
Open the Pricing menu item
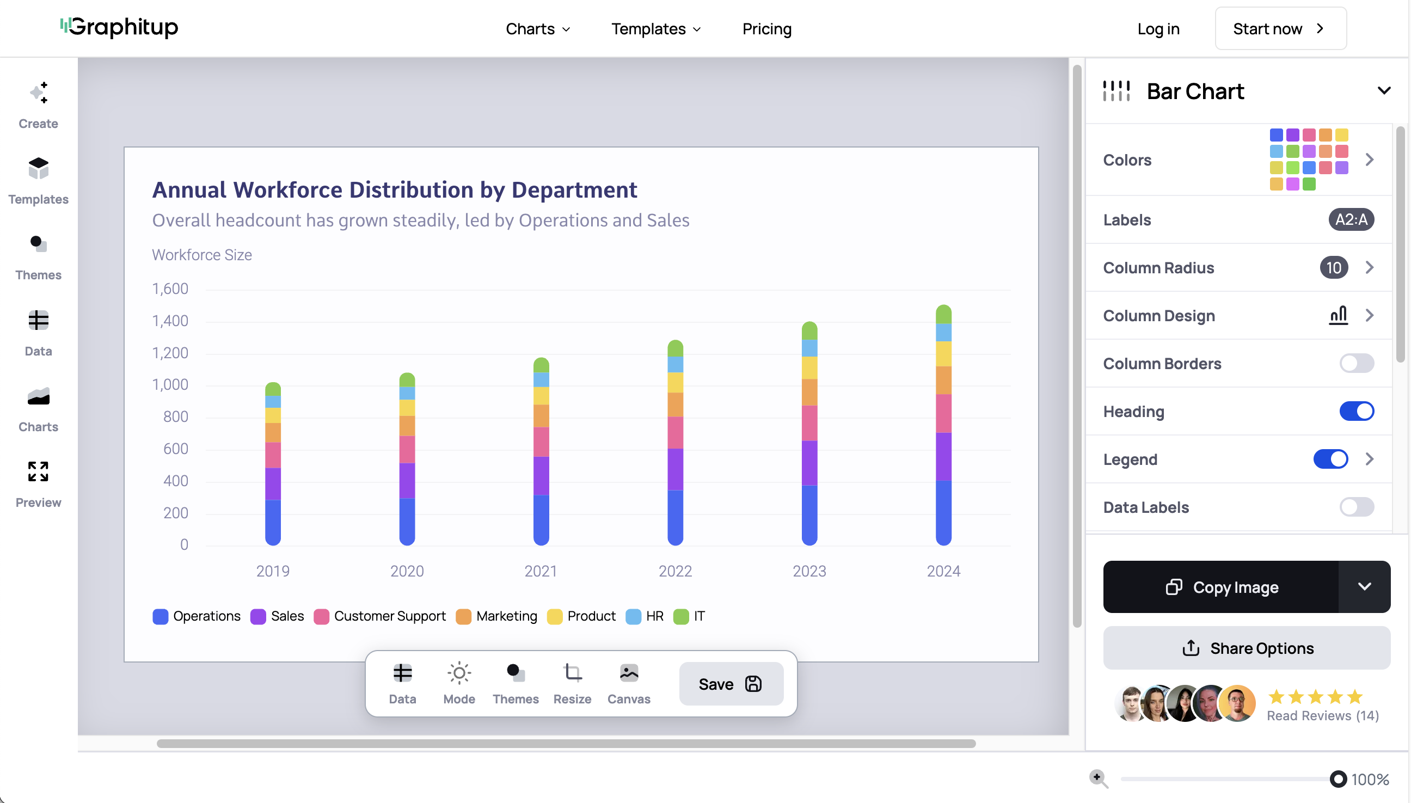(766, 29)
